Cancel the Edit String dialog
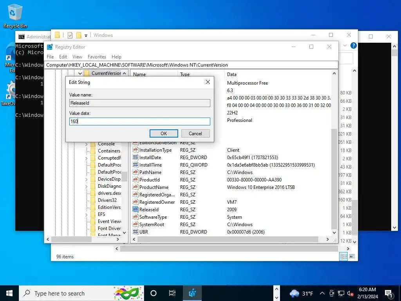Image resolution: width=401 pixels, height=301 pixels. 195,133
